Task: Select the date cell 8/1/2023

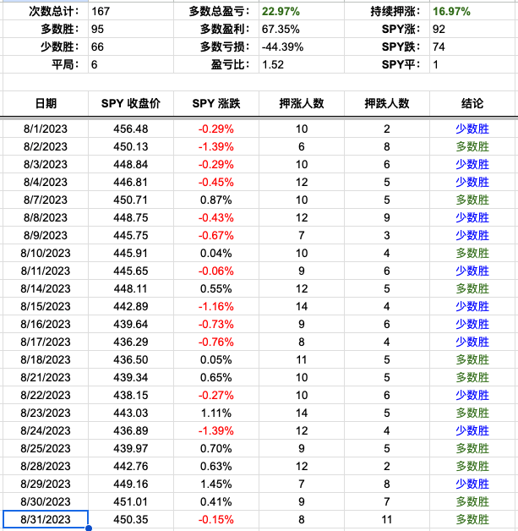Action: [x=46, y=129]
